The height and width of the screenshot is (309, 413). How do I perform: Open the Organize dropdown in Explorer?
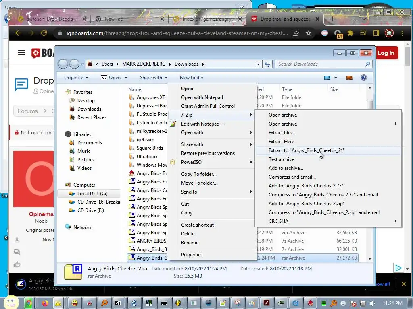point(76,78)
